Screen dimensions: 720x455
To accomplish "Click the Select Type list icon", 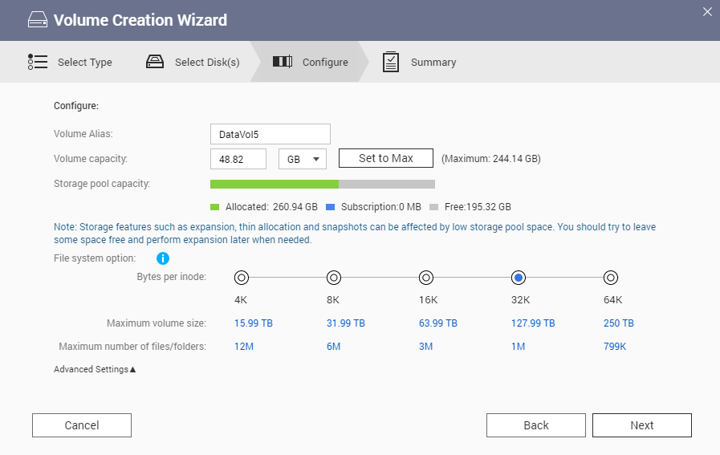I will (37, 62).
